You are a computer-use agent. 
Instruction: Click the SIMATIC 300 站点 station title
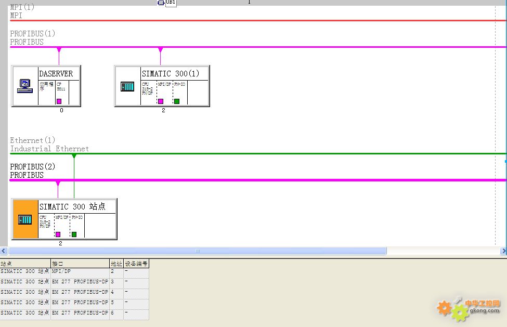[x=72, y=206]
